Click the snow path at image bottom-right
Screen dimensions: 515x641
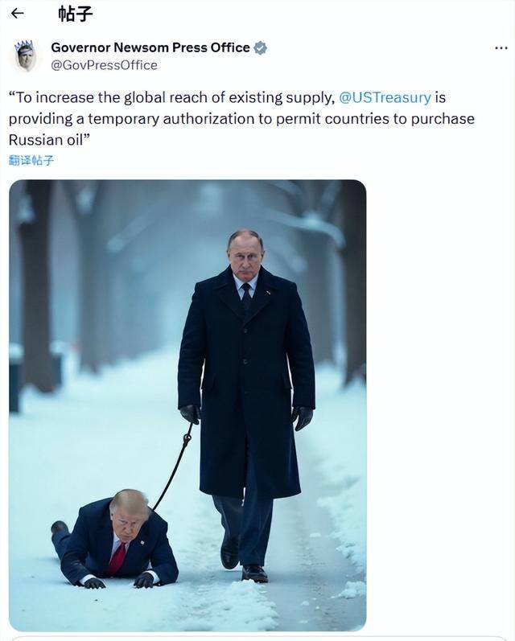322,587
